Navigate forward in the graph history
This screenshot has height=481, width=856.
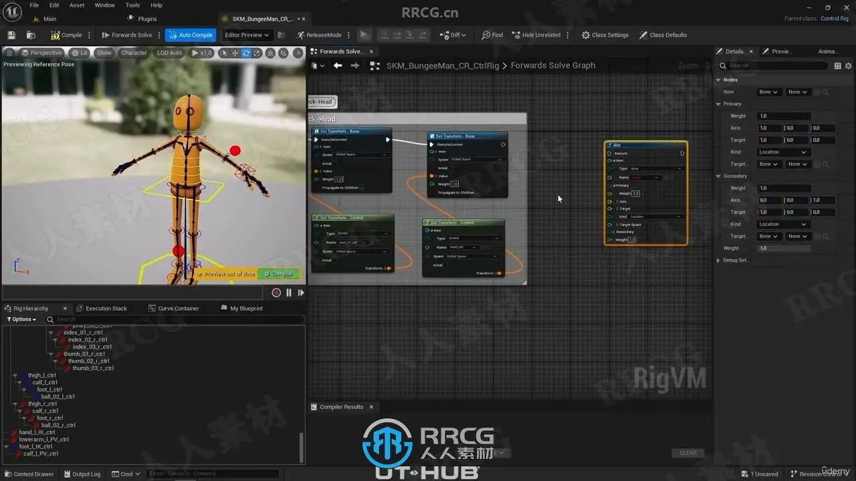355,65
